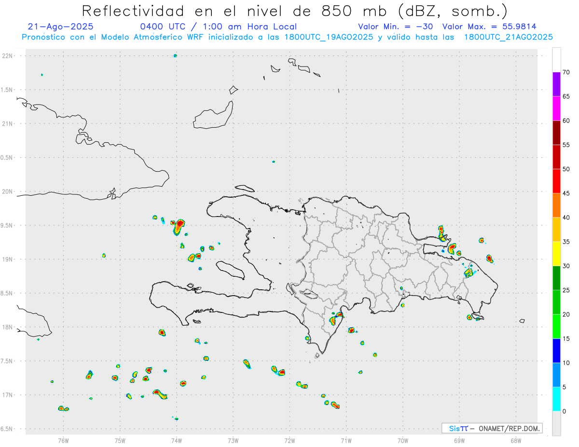The width and height of the screenshot is (579, 447).
Task: Click the date text '21-Ago-2025'
Action: [61, 27]
